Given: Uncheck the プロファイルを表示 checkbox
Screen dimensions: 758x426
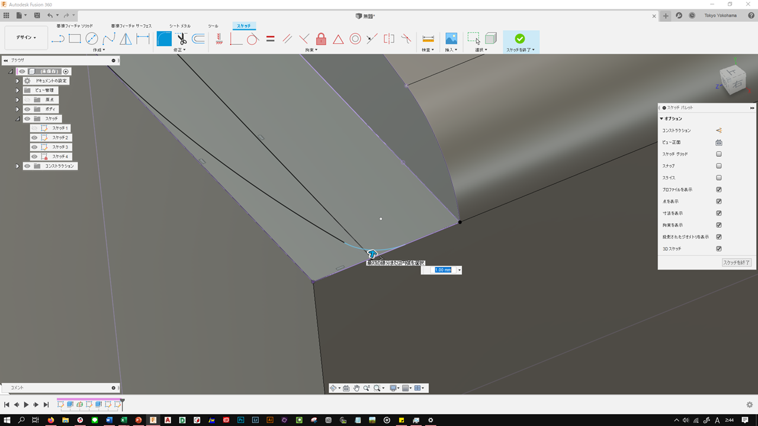Looking at the screenshot, I should (x=719, y=190).
